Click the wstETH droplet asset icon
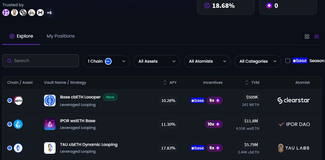 coord(18,124)
